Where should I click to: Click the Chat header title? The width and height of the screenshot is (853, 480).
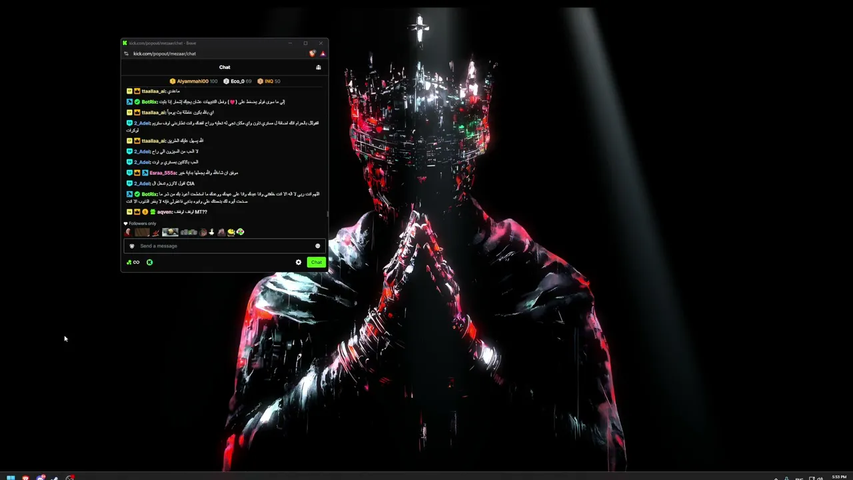point(225,67)
